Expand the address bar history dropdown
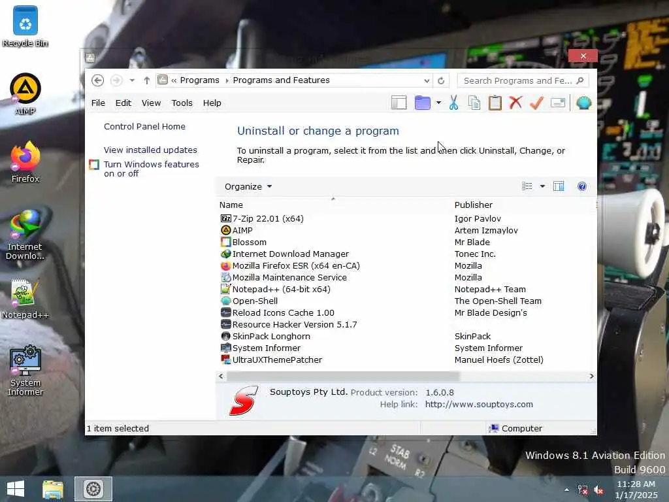Viewport: 669px width, 502px height. click(426, 80)
